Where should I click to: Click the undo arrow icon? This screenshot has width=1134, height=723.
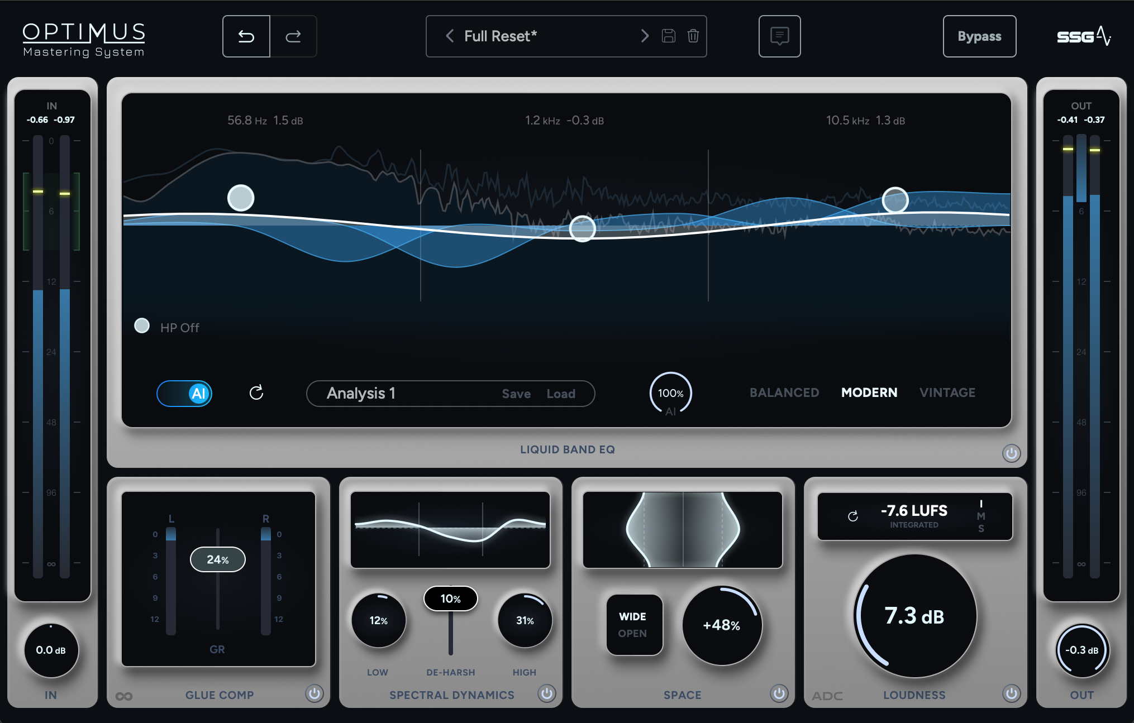[x=246, y=36]
